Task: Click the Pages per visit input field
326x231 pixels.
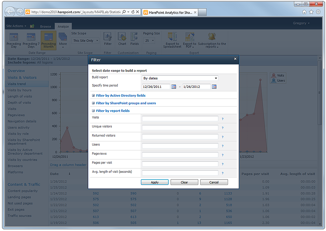Action: click(x=180, y=164)
